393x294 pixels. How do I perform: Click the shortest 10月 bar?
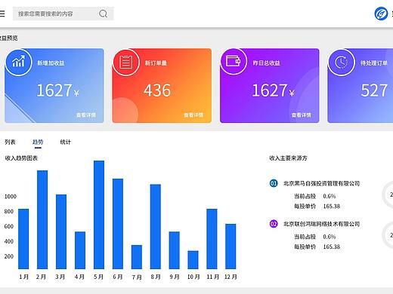point(193,260)
